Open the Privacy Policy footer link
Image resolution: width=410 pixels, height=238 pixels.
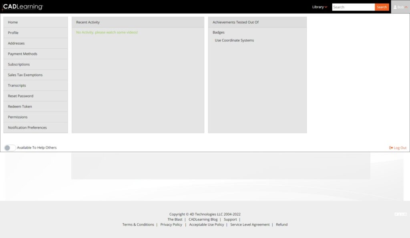[x=171, y=224]
